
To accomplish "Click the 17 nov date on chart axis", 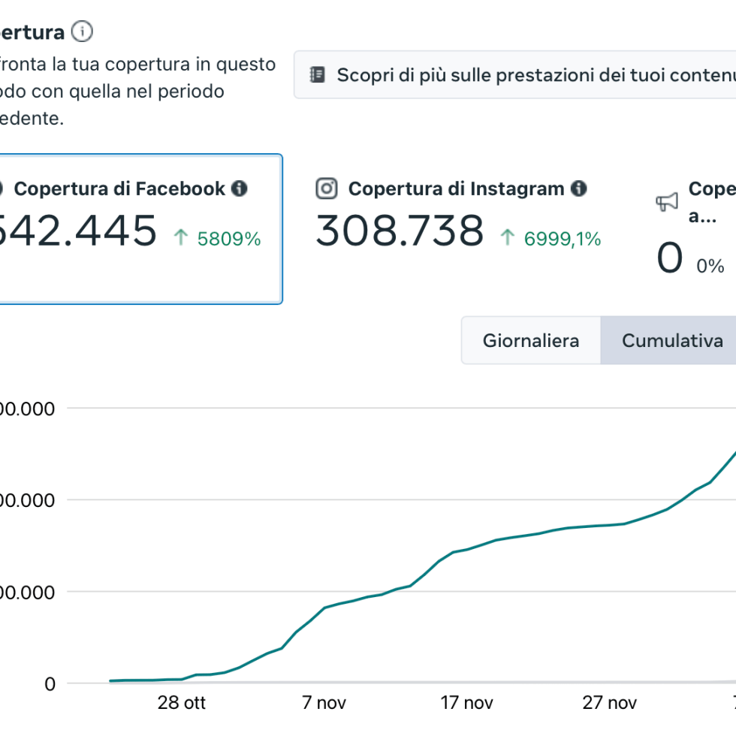I will 466,703.
